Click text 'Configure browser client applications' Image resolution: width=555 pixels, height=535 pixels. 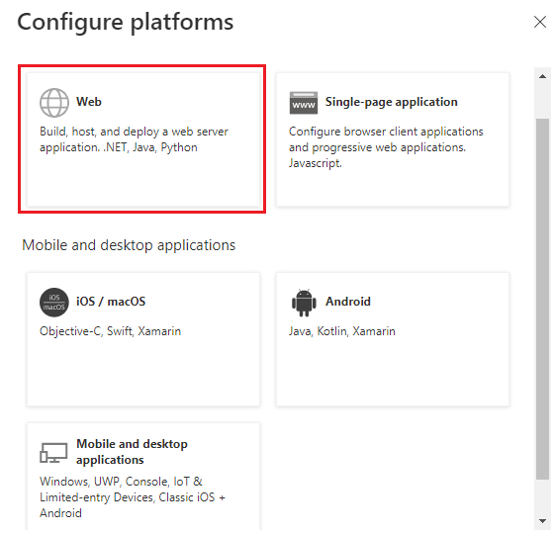(386, 132)
